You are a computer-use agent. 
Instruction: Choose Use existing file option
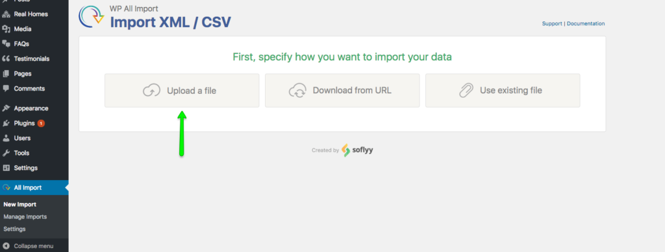(x=503, y=91)
